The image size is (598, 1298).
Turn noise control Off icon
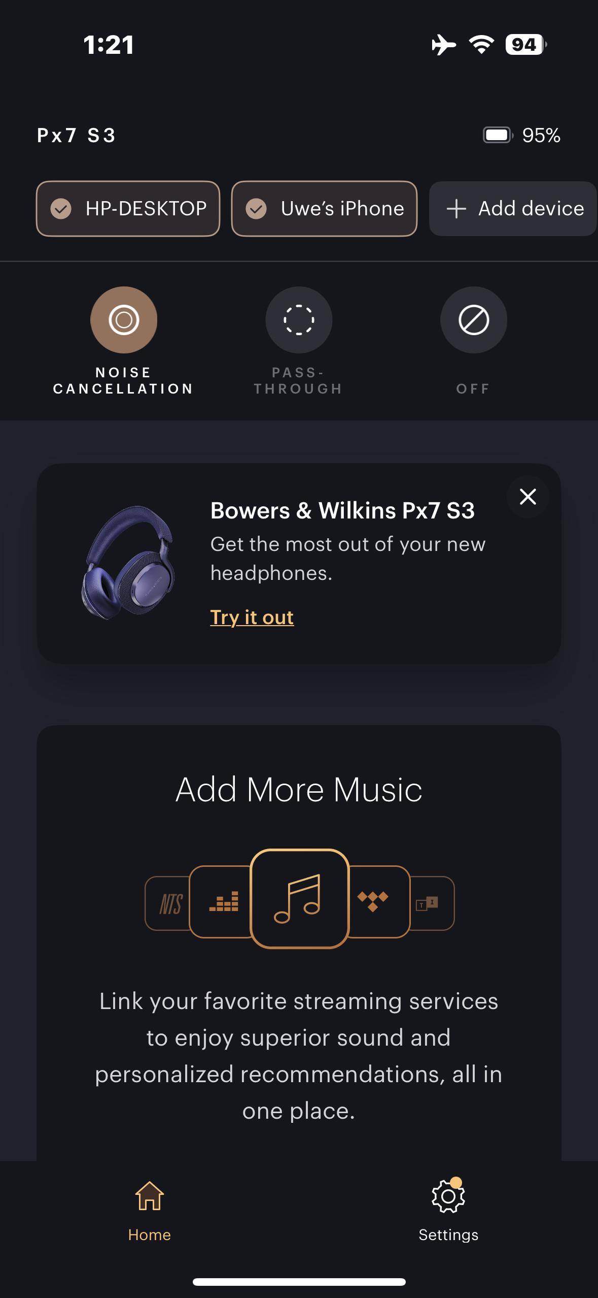coord(474,320)
